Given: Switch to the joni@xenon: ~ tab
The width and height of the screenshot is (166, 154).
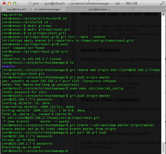Looking at the screenshot, I should pyautogui.click(x=100, y=9).
